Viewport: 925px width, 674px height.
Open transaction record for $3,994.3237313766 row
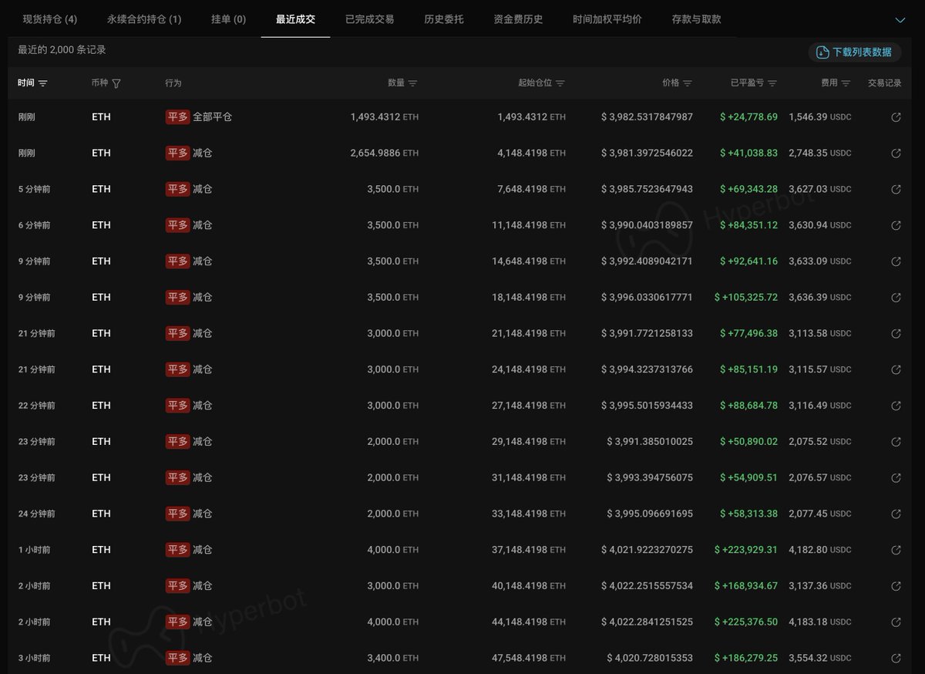(x=896, y=369)
